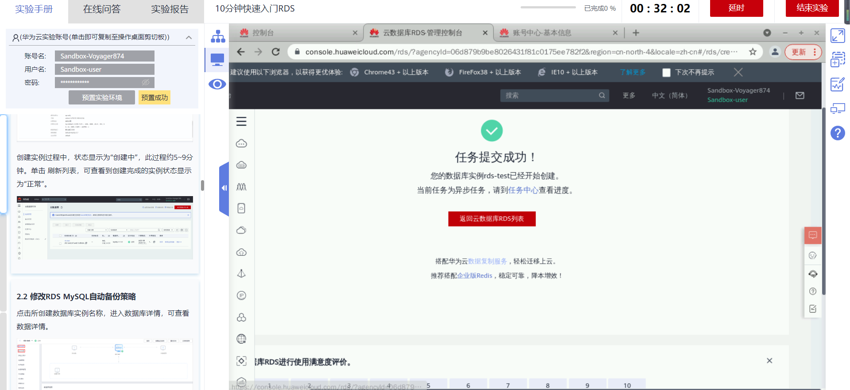Open the instance list screenshot thumbnail
Viewport: 850px width, 390px height.
point(105,228)
